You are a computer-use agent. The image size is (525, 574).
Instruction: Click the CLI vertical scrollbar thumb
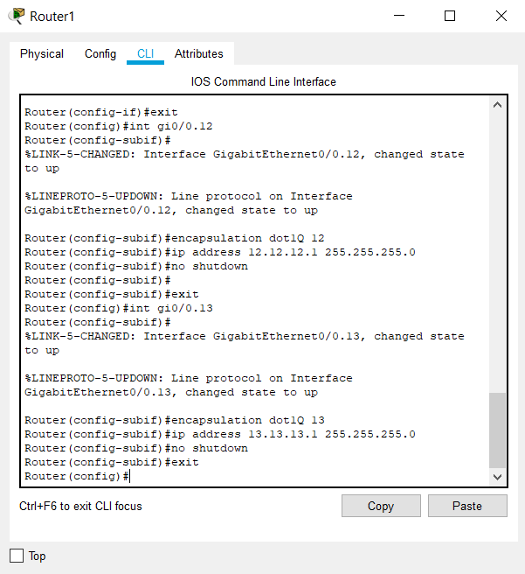(x=497, y=430)
